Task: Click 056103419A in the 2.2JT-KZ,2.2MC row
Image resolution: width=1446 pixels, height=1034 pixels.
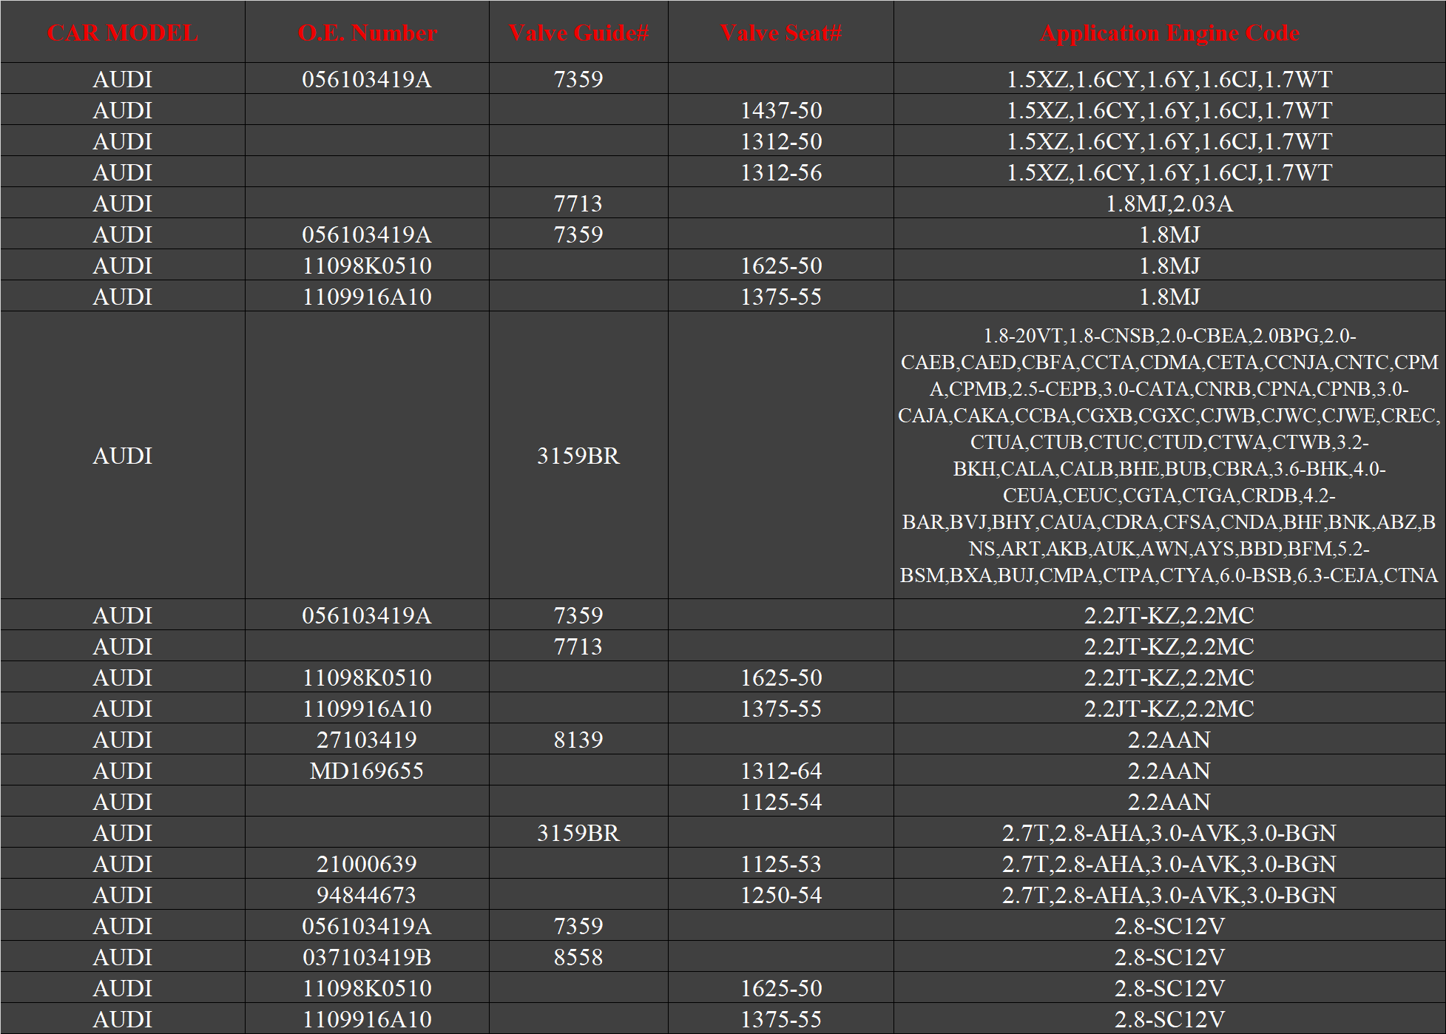Action: (367, 615)
